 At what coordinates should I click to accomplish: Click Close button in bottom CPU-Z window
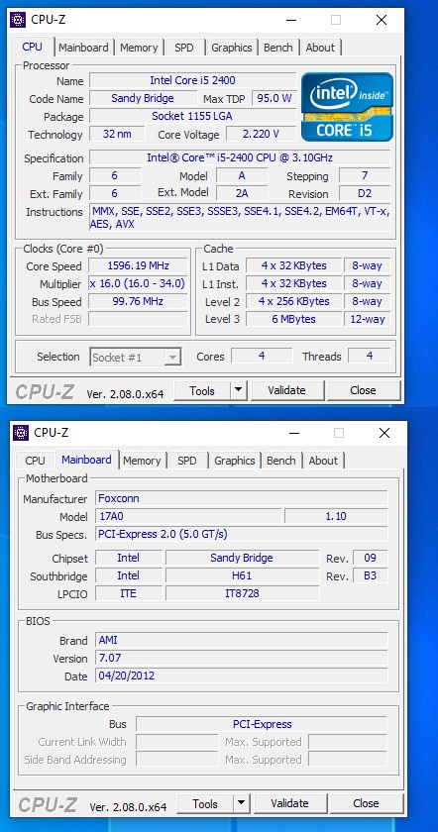[367, 804]
